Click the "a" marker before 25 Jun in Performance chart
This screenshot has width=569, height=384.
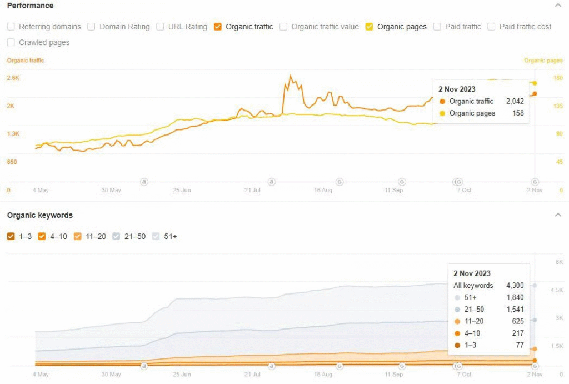(x=144, y=182)
